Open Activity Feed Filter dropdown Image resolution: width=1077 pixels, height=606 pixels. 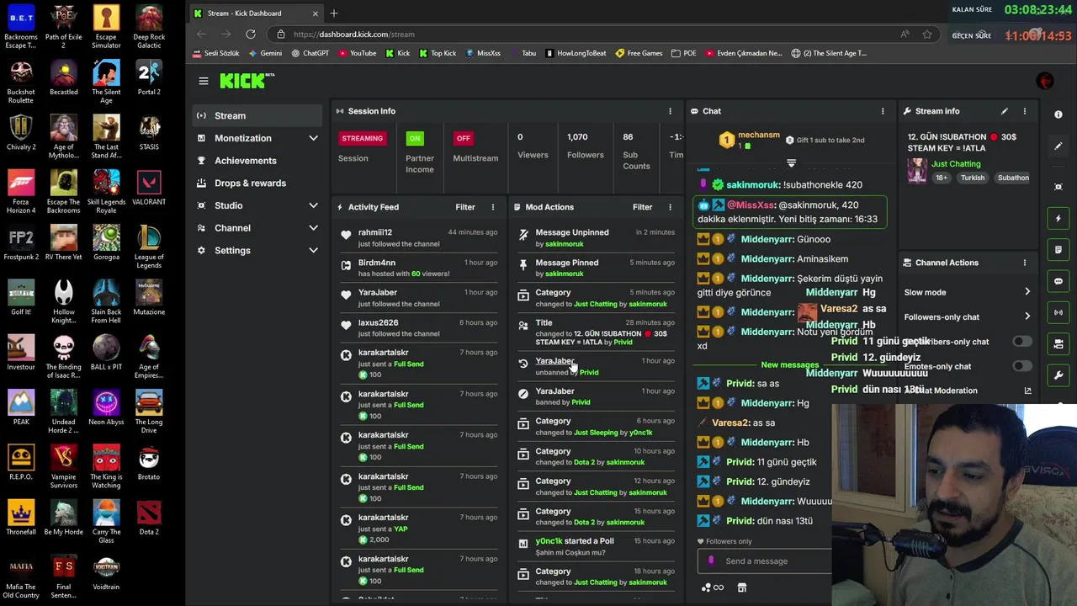click(465, 207)
